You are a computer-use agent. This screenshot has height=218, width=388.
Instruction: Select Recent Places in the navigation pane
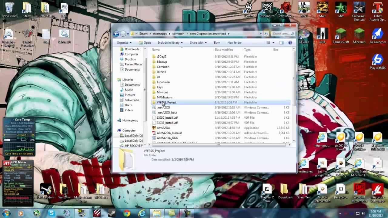pos(133,64)
